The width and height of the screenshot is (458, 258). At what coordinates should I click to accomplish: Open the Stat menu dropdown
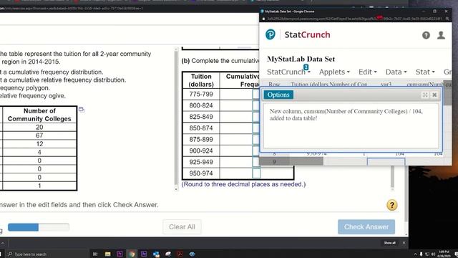tap(425, 72)
